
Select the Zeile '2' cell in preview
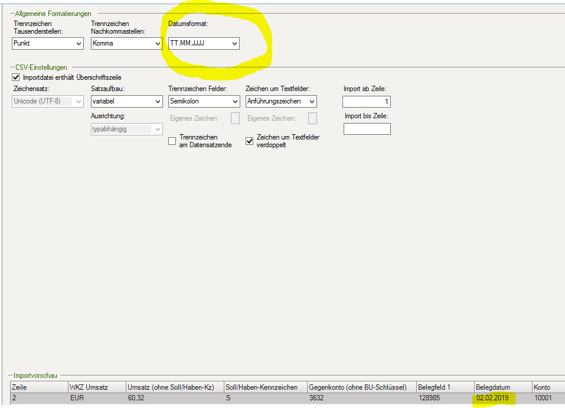click(x=39, y=399)
